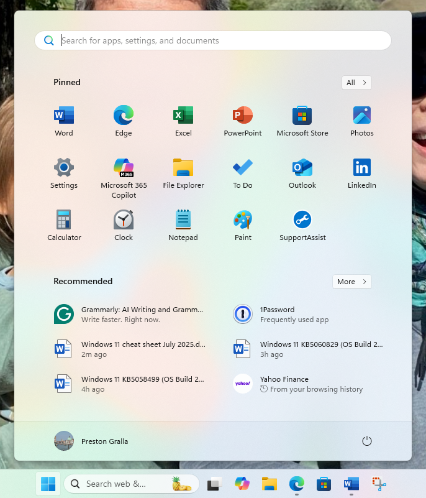Launch Edge from Pinned apps
This screenshot has width=426, height=498.
point(124,121)
